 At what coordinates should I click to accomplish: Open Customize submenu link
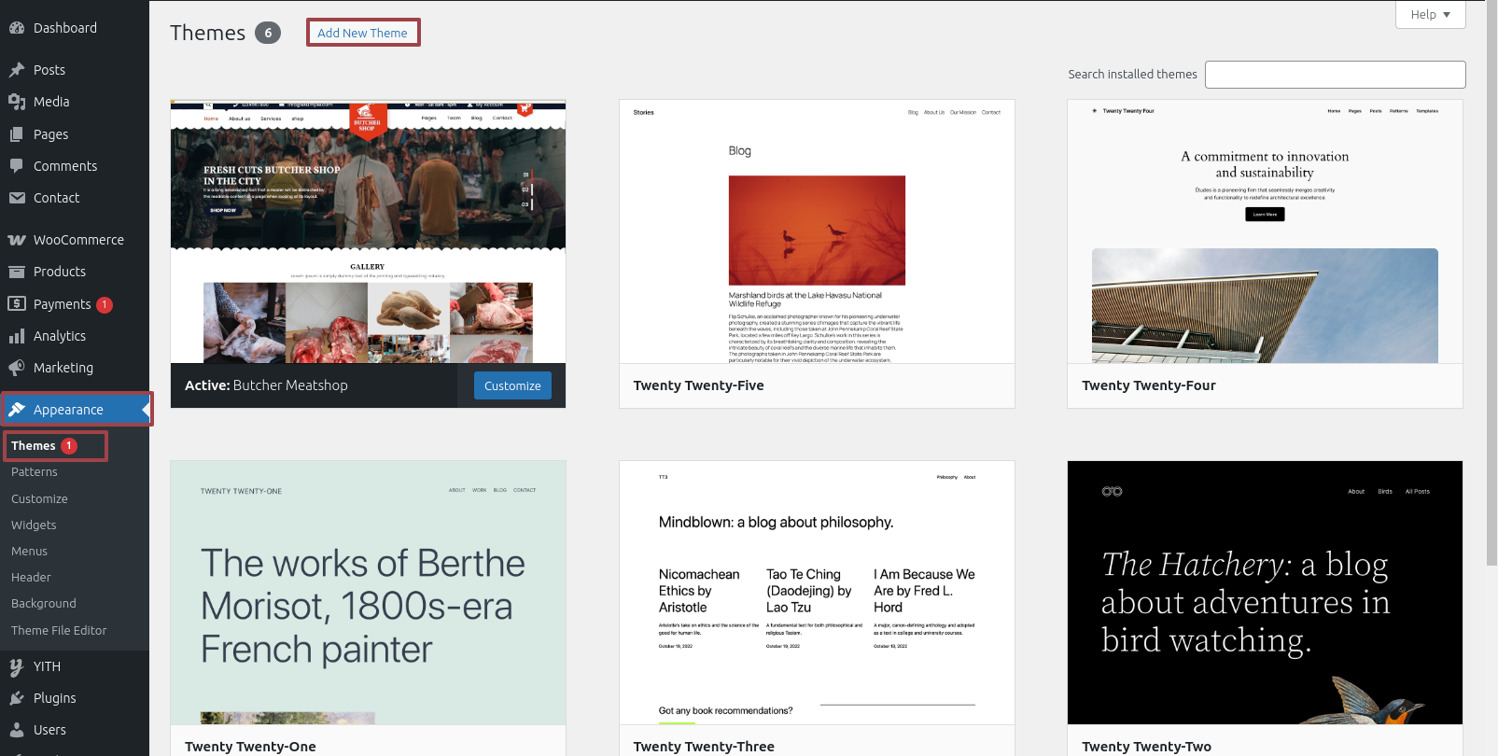(39, 499)
